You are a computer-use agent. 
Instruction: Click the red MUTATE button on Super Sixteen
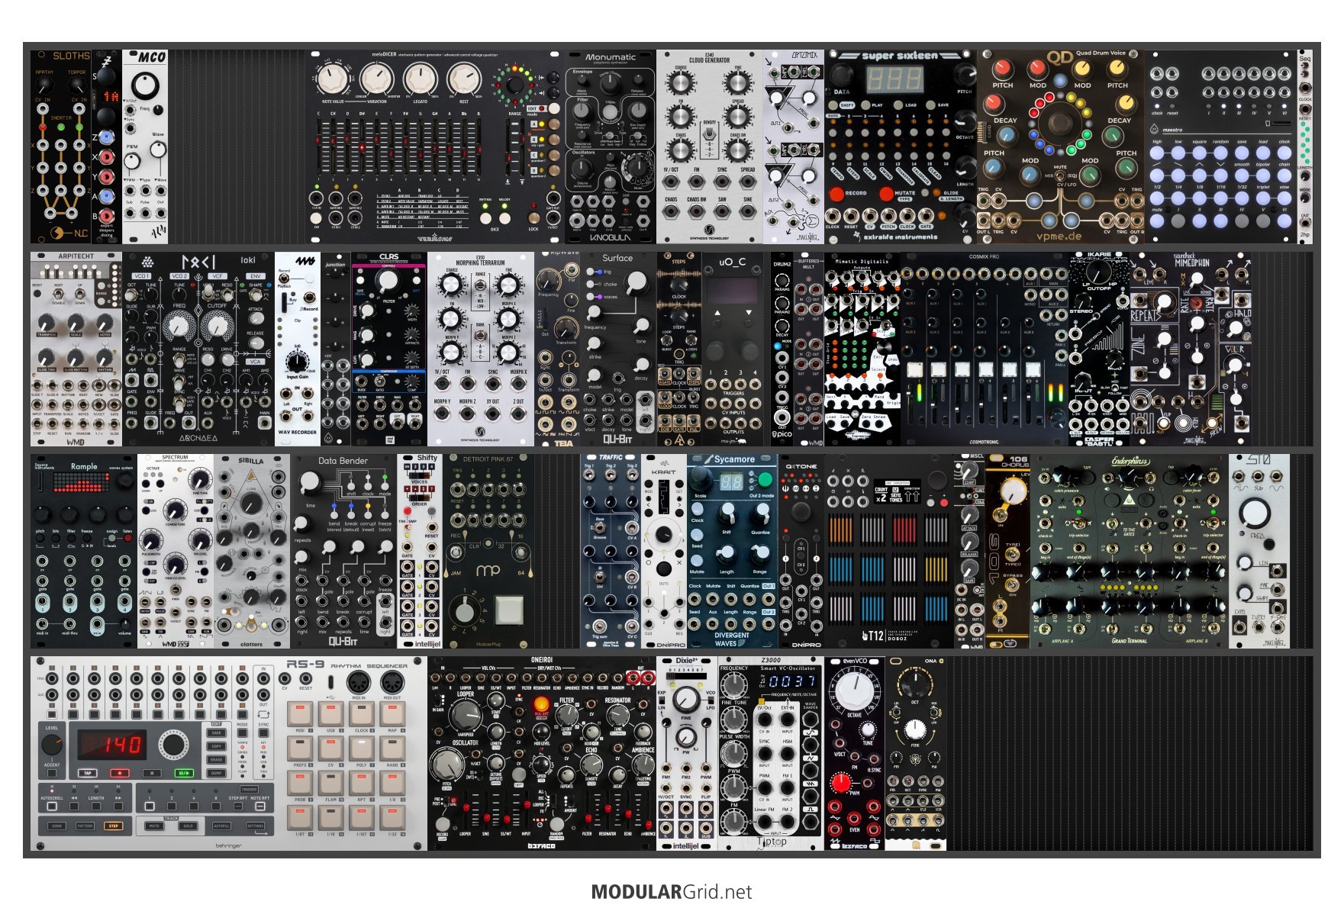[885, 194]
